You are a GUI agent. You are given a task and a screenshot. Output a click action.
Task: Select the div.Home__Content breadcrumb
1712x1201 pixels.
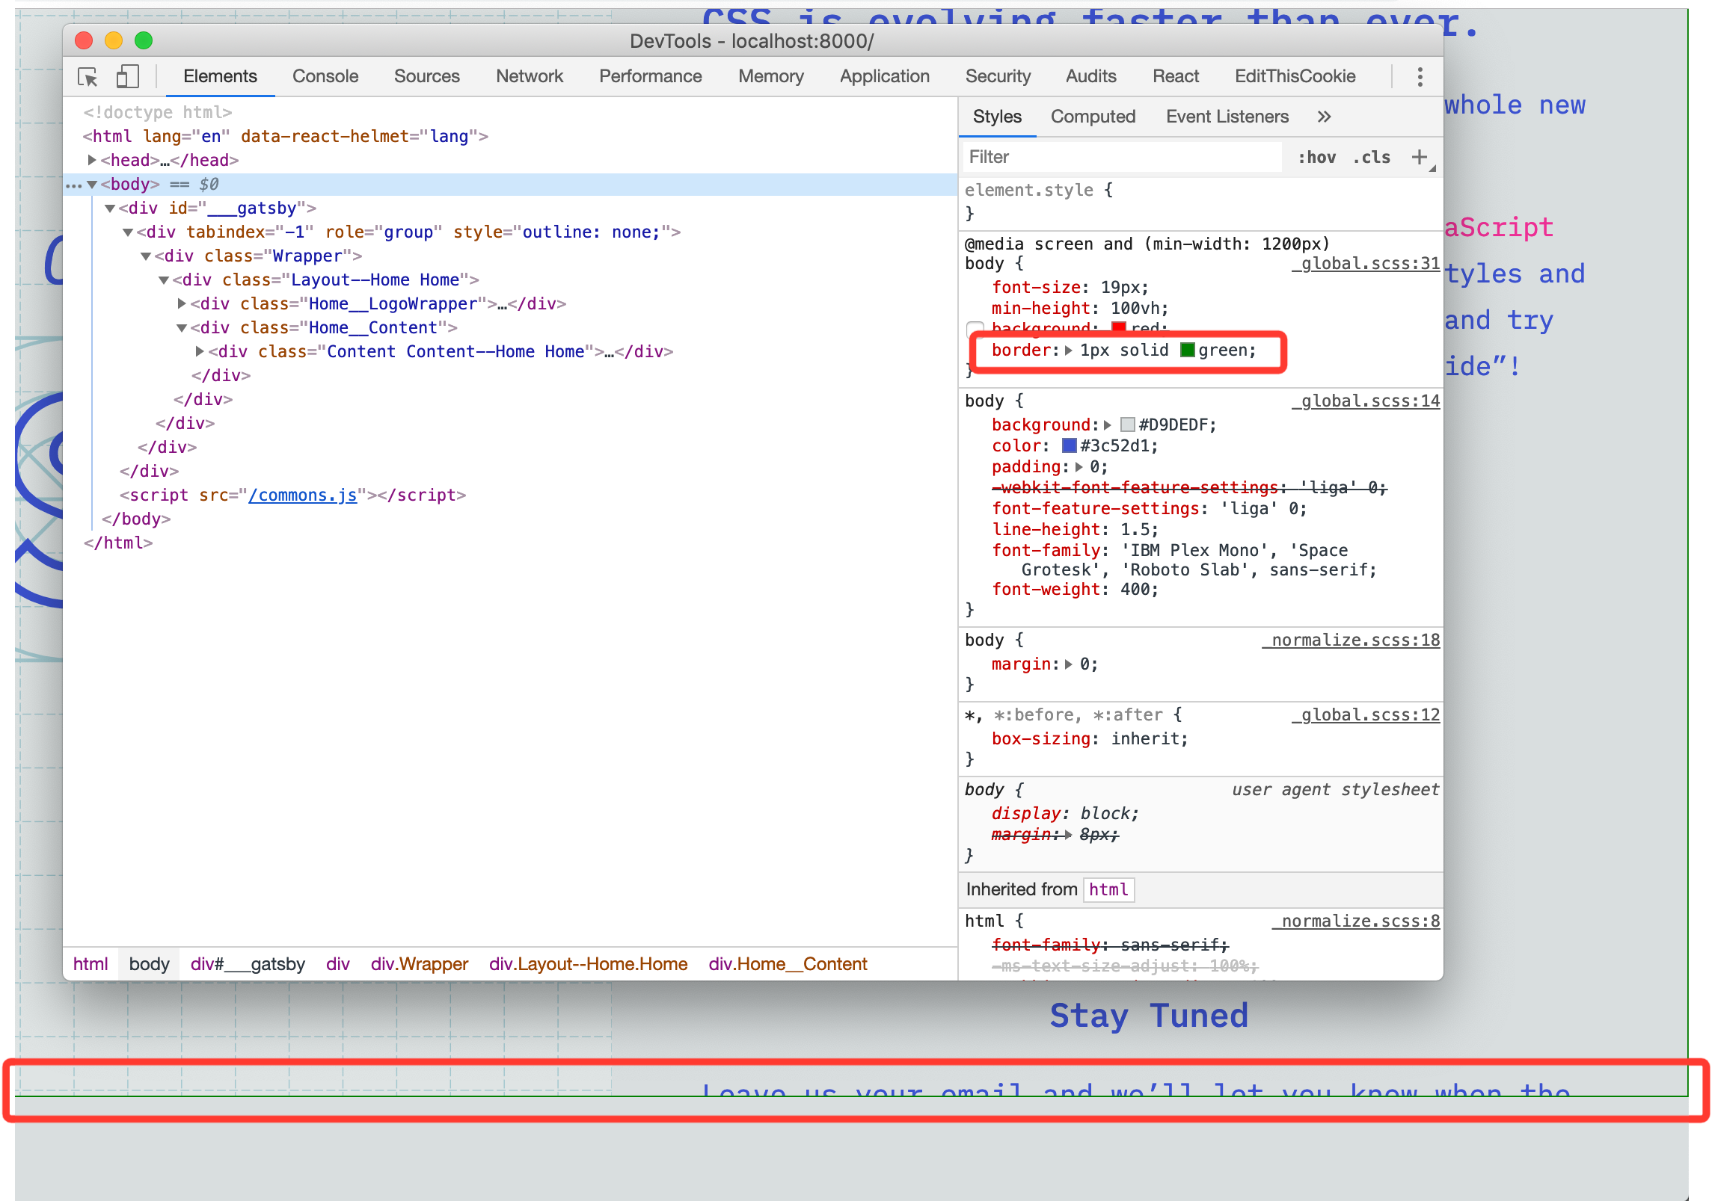pos(788,964)
